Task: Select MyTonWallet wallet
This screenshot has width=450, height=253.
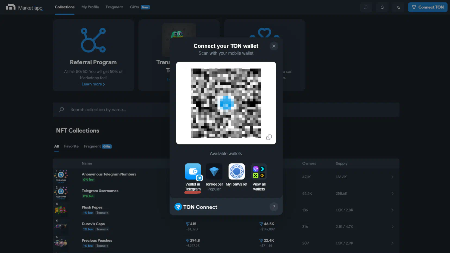Action: [x=237, y=175]
